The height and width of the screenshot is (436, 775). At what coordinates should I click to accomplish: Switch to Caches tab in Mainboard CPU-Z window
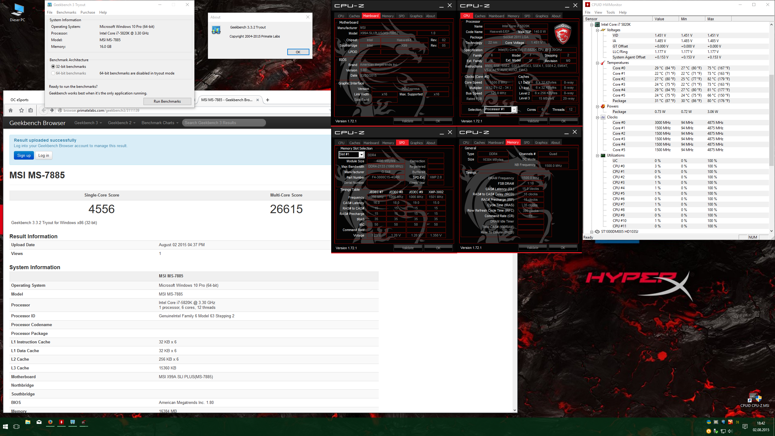[354, 16]
